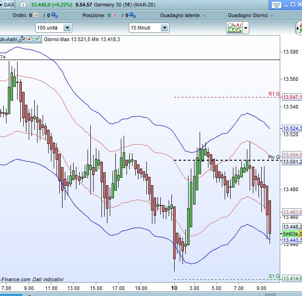Click the bold day '10' on time axis
The height and width of the screenshot is (296, 302).
[x=174, y=288]
